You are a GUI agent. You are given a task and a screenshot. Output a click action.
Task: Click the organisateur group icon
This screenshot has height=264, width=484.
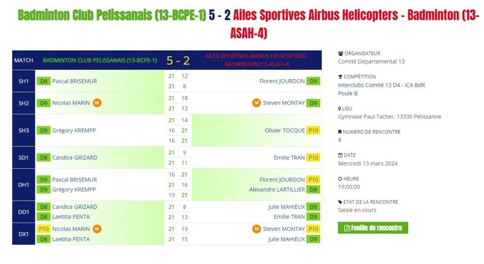point(340,53)
